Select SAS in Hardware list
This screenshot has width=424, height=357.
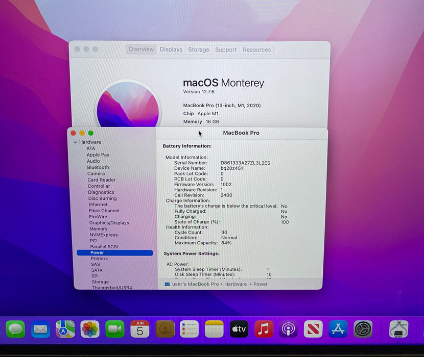click(x=95, y=264)
